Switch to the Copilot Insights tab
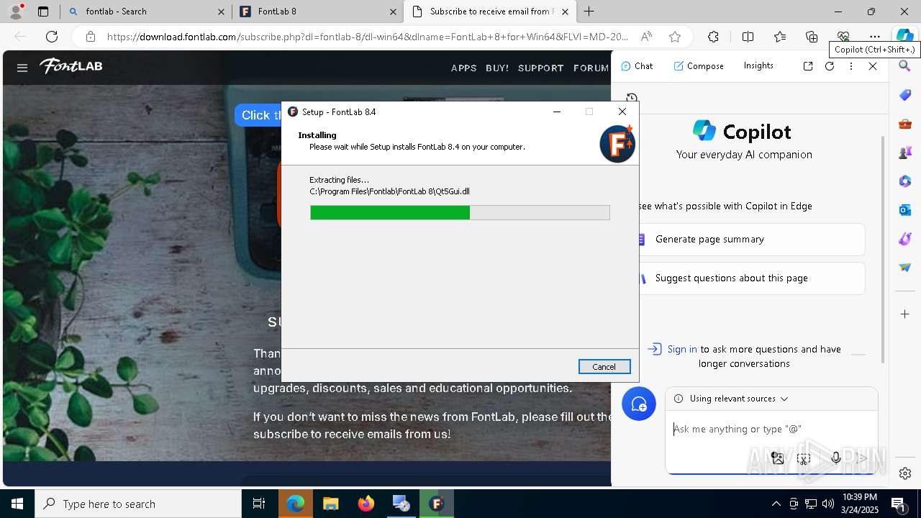Image resolution: width=921 pixels, height=518 pixels. (758, 65)
